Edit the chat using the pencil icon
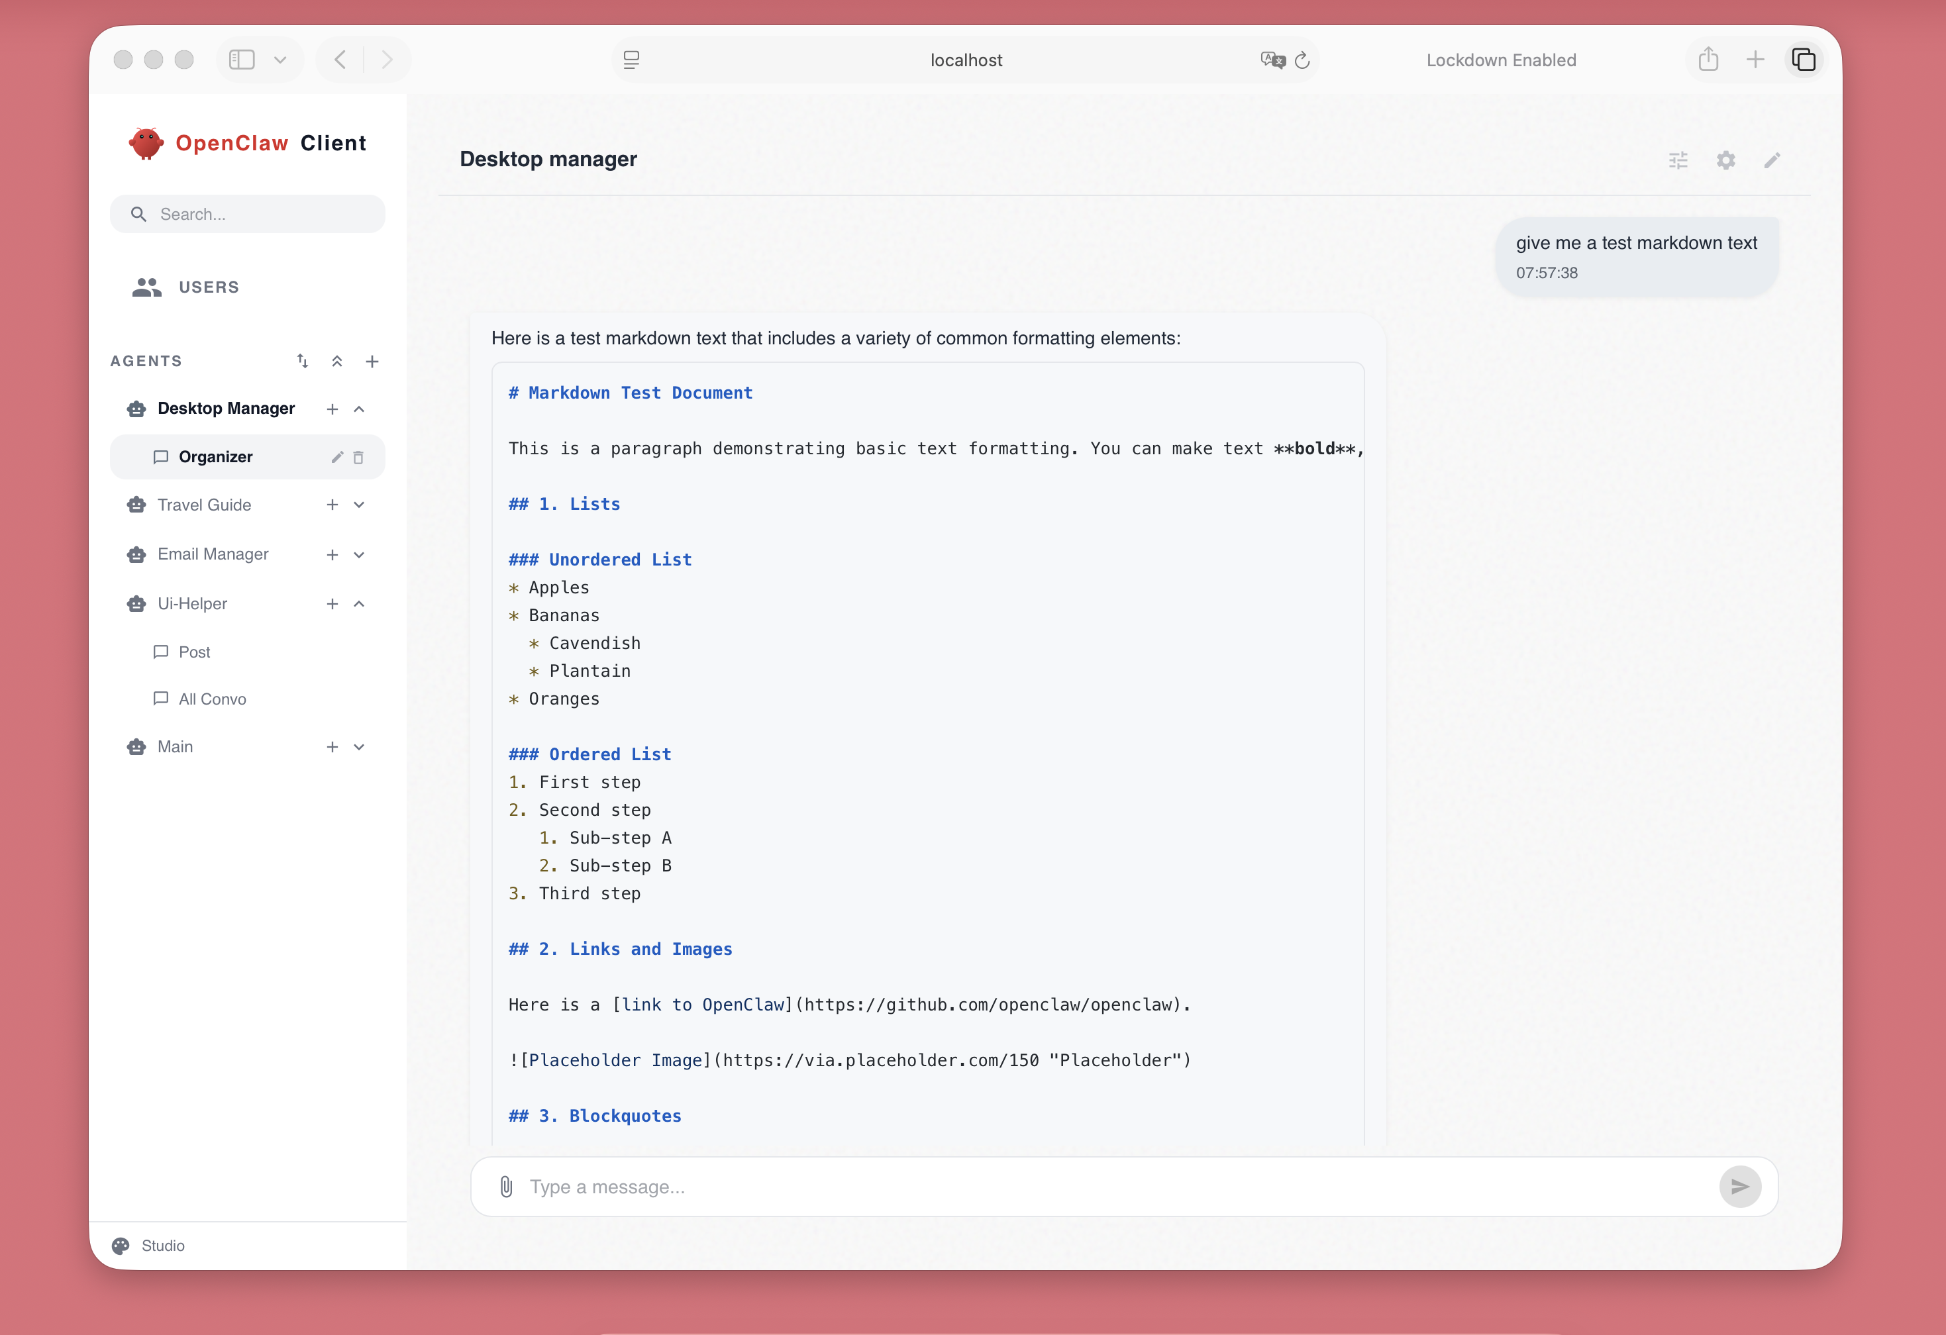This screenshot has height=1335, width=1946. click(x=1772, y=160)
